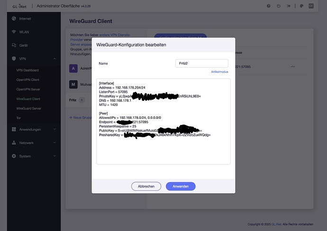The height and width of the screenshot is (231, 327).
Task: Click the MTU = 1420 line
Action: coord(108,105)
